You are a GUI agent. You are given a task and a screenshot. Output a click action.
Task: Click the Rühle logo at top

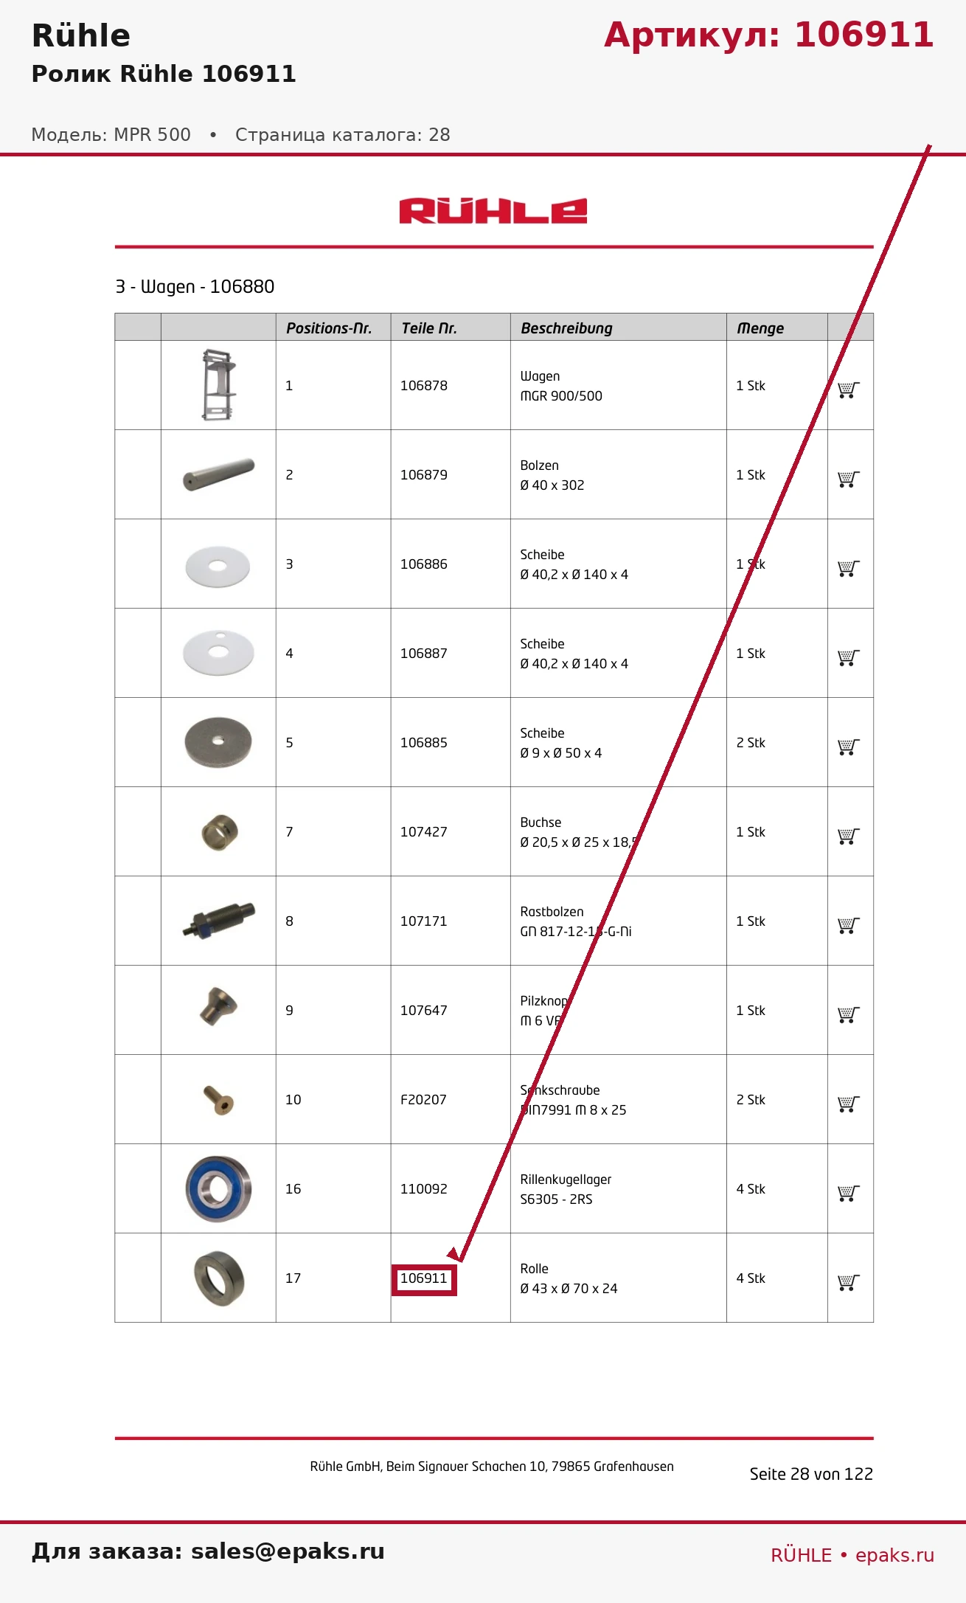[x=493, y=211]
